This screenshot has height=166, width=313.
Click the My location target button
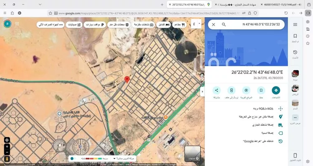(7, 140)
